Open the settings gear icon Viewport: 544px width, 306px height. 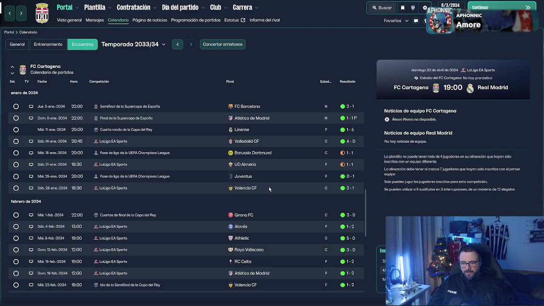pos(425,8)
